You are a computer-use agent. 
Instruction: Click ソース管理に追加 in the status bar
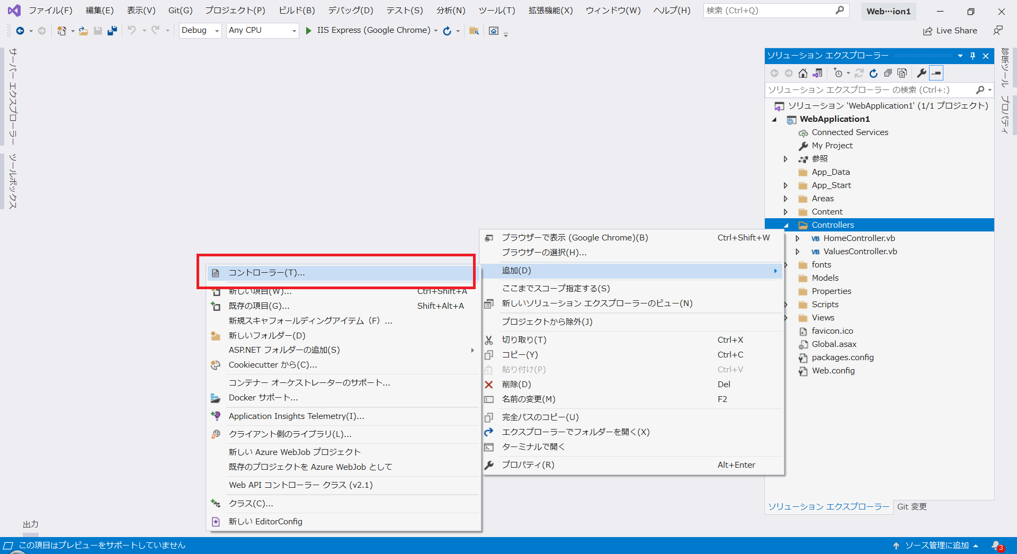(x=938, y=545)
